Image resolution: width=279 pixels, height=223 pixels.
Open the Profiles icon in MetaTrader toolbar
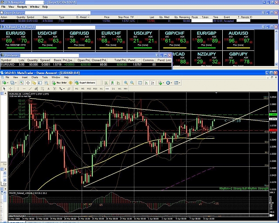[x=12, y=83]
